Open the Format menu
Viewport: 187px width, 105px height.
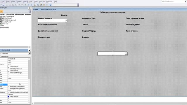[x=19, y=2]
